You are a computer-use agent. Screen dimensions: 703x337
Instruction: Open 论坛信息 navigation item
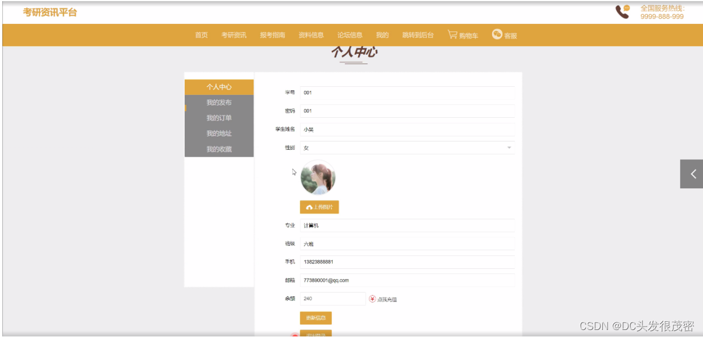350,35
